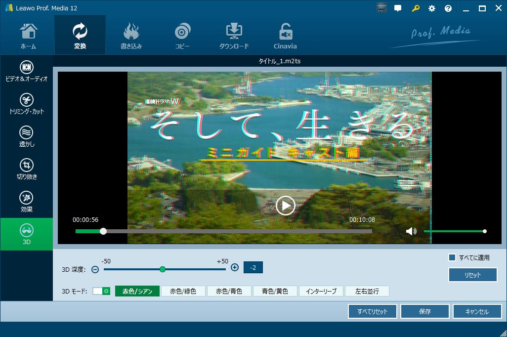This screenshot has height=337, width=507.
Task: Open the Home (ホーム) module
Action: pyautogui.click(x=28, y=36)
